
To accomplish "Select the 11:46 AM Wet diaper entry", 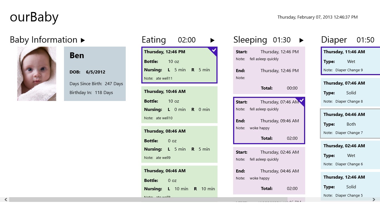I will point(350,61).
